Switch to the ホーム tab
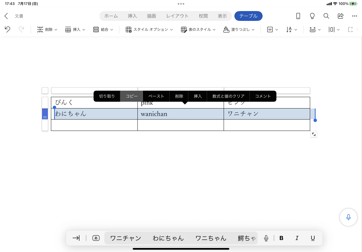Image resolution: width=362 pixels, height=252 pixels. coord(111,16)
